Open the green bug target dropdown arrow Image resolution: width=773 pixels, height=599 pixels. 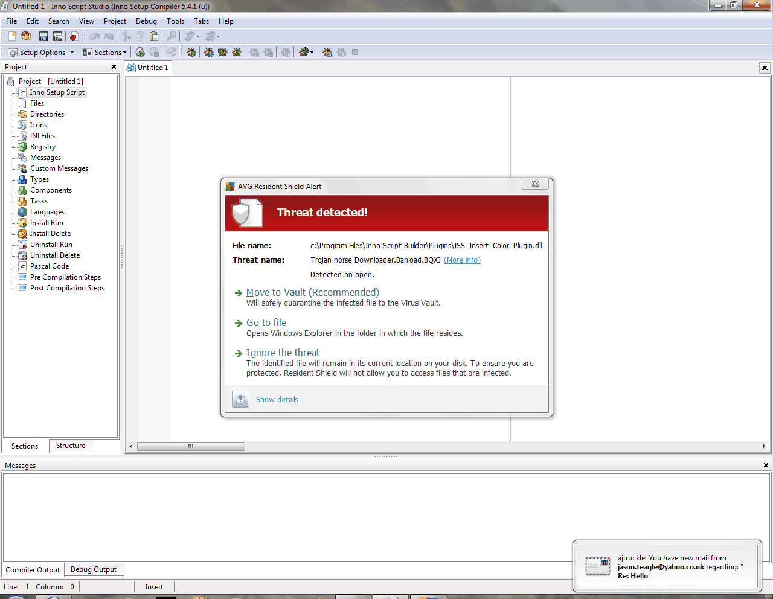(312, 53)
